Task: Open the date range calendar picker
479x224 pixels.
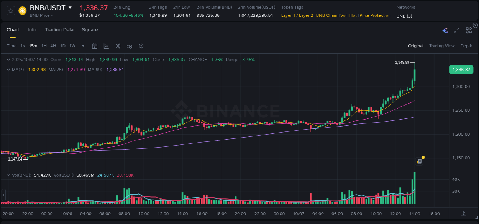Action: pyautogui.click(x=95, y=46)
